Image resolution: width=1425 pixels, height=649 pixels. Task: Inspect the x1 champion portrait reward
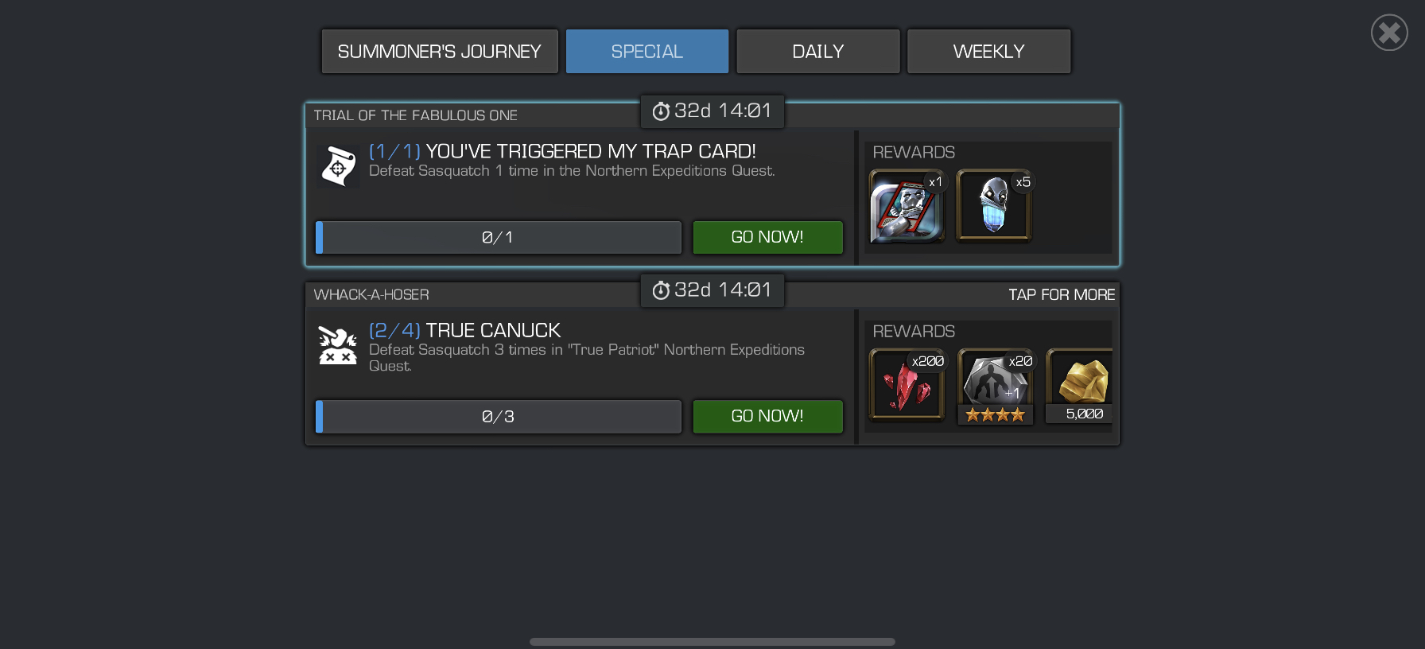[x=907, y=206]
